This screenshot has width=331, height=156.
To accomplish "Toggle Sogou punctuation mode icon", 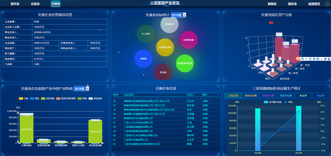I will pyautogui.click(x=306, y=59).
